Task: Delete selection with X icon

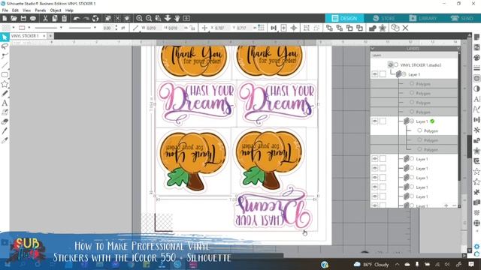Action: (x=405, y=28)
